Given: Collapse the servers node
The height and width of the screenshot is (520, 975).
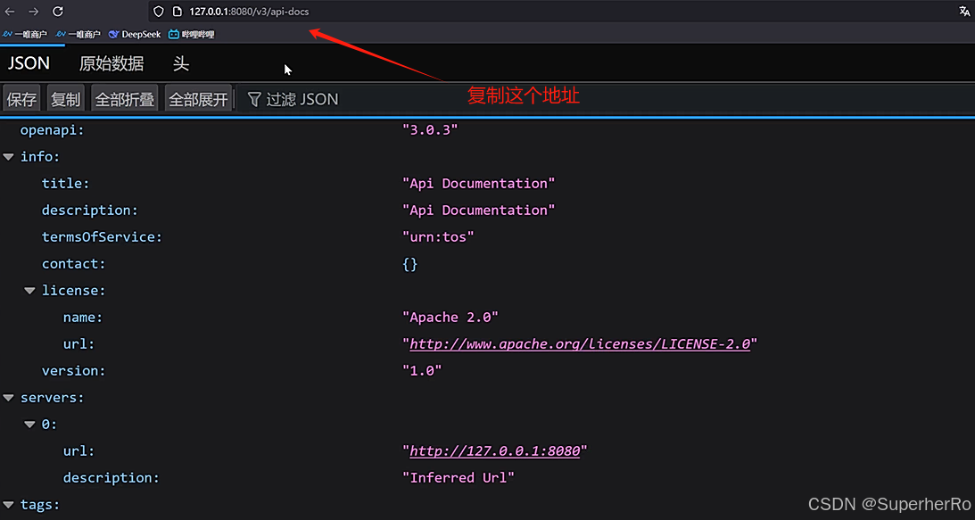Looking at the screenshot, I should [8, 398].
